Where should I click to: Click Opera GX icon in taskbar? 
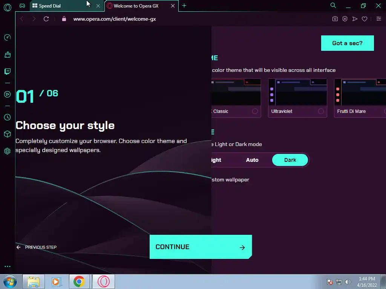104,281
